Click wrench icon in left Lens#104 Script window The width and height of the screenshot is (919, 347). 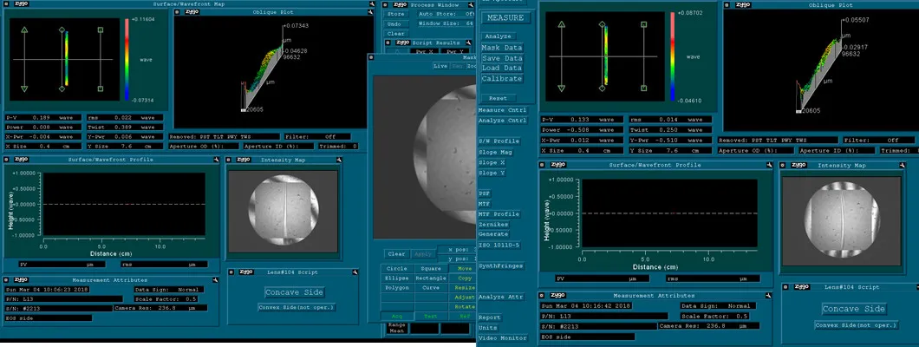tap(355, 272)
